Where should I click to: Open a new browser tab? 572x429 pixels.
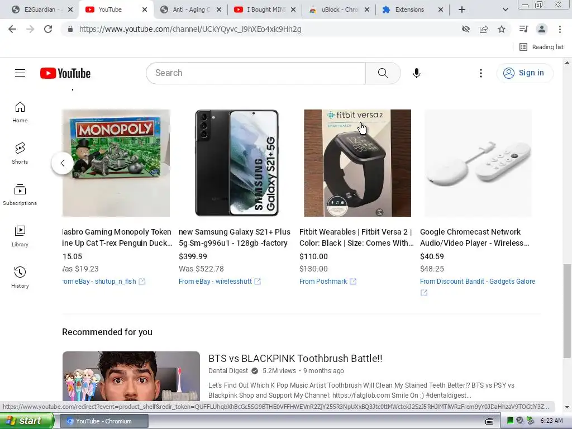pos(462,10)
